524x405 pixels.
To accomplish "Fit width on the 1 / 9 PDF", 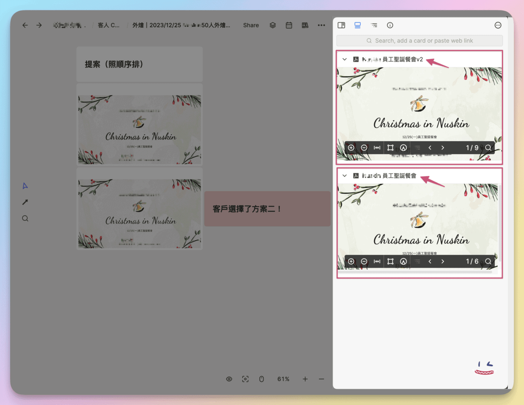I will 377,148.
